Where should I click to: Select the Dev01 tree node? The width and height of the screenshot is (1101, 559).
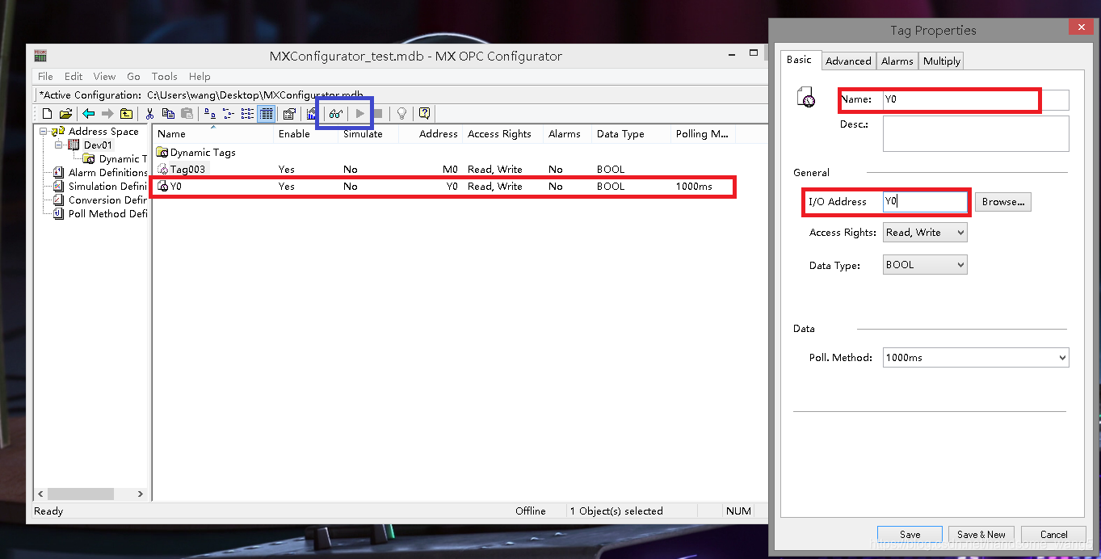coord(98,145)
